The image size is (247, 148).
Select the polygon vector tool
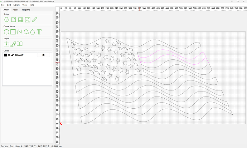pyautogui.click(x=33, y=32)
